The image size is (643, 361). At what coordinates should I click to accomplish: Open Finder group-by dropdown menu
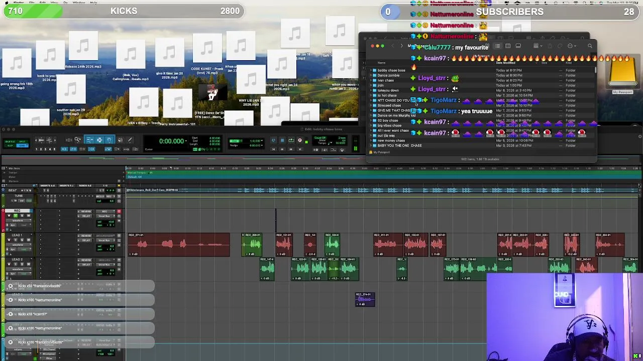tap(538, 46)
